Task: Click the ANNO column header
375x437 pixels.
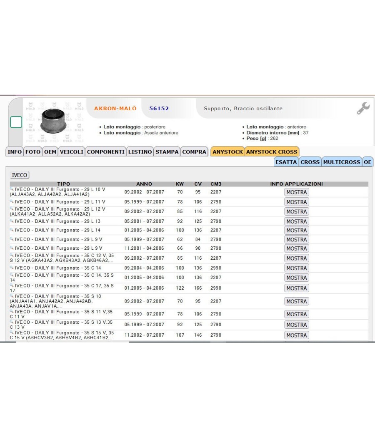Action: [144, 184]
